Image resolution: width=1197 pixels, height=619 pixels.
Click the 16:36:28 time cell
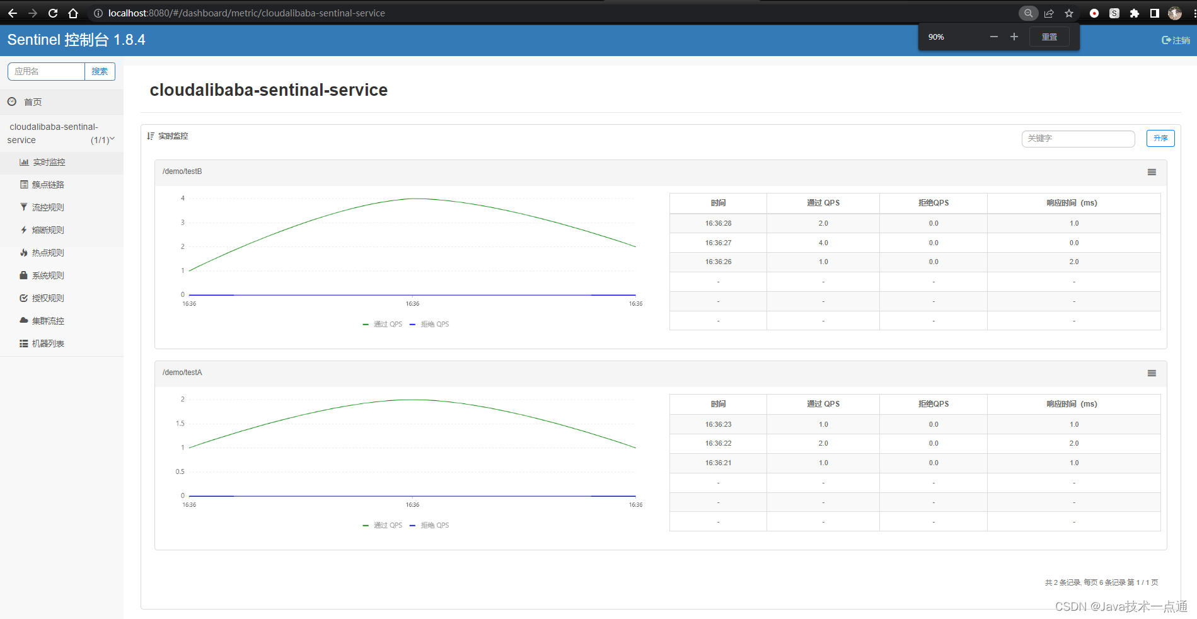[719, 223]
